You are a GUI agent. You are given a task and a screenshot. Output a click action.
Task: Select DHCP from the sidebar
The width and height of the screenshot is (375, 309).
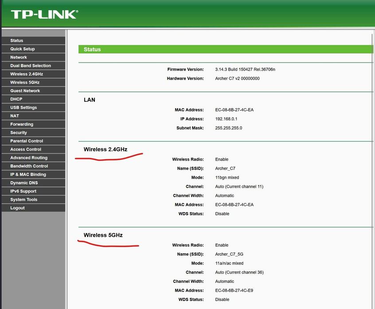click(x=33, y=99)
